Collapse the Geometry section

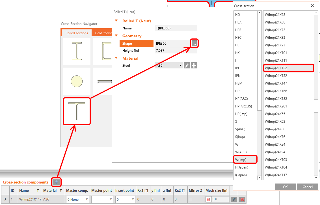[116, 36]
